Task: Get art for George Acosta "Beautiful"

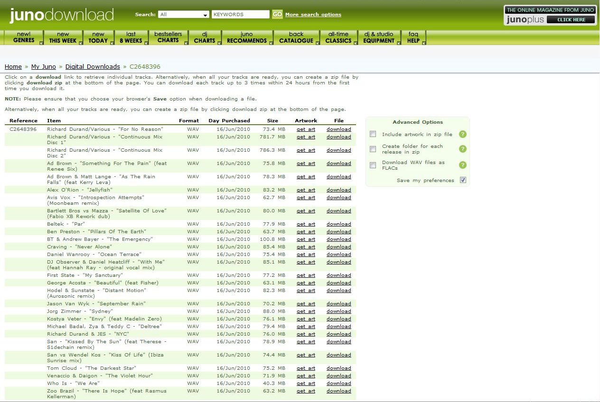Action: tap(306, 283)
